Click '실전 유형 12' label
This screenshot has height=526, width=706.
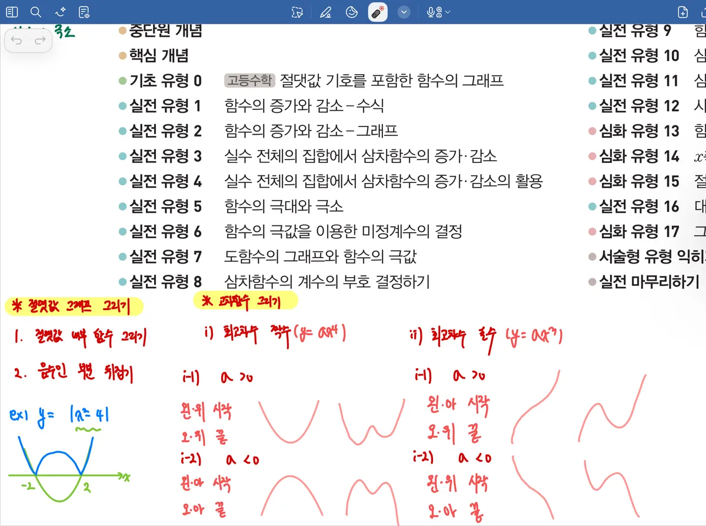click(639, 106)
